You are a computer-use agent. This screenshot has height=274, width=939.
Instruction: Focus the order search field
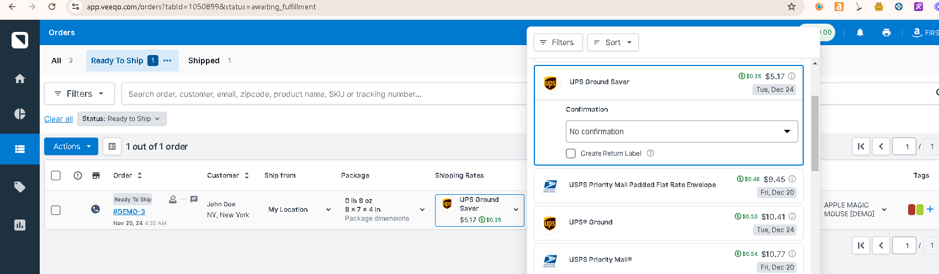pos(324,94)
